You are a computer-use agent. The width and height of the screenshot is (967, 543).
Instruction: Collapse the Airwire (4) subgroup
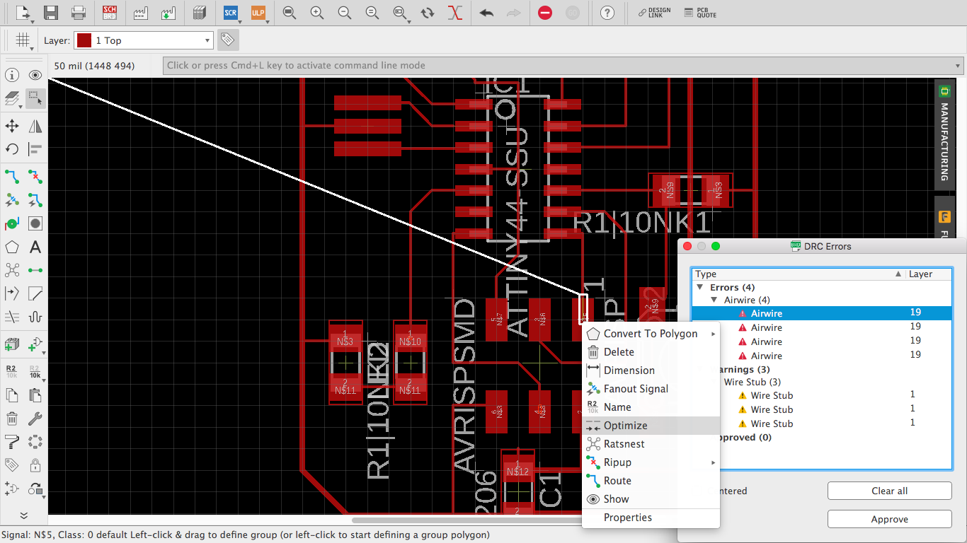click(714, 300)
